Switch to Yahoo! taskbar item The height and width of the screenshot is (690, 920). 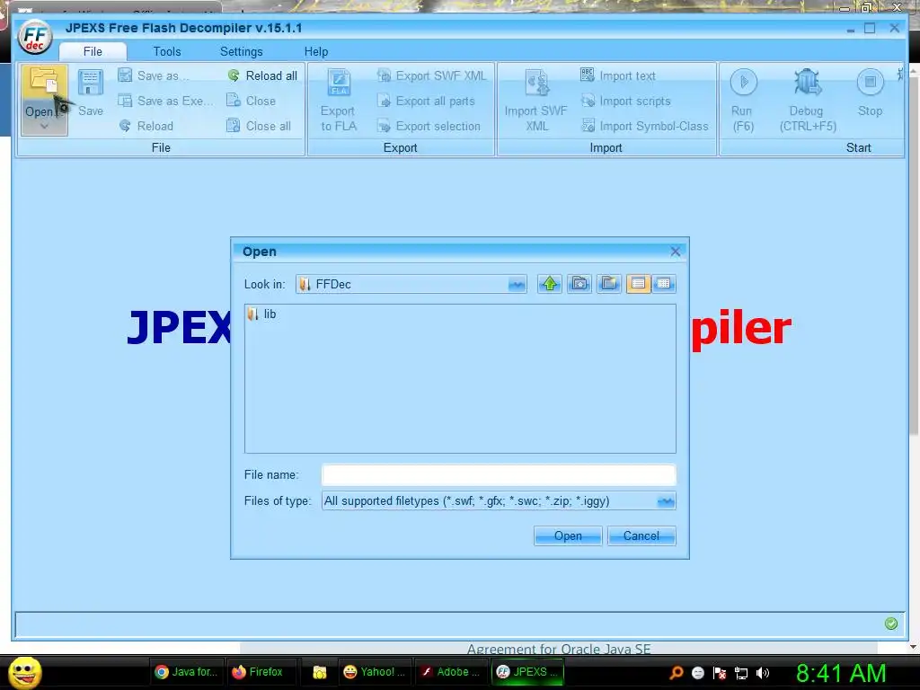375,672
